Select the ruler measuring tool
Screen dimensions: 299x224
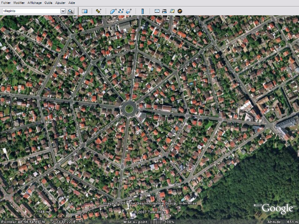142,11
